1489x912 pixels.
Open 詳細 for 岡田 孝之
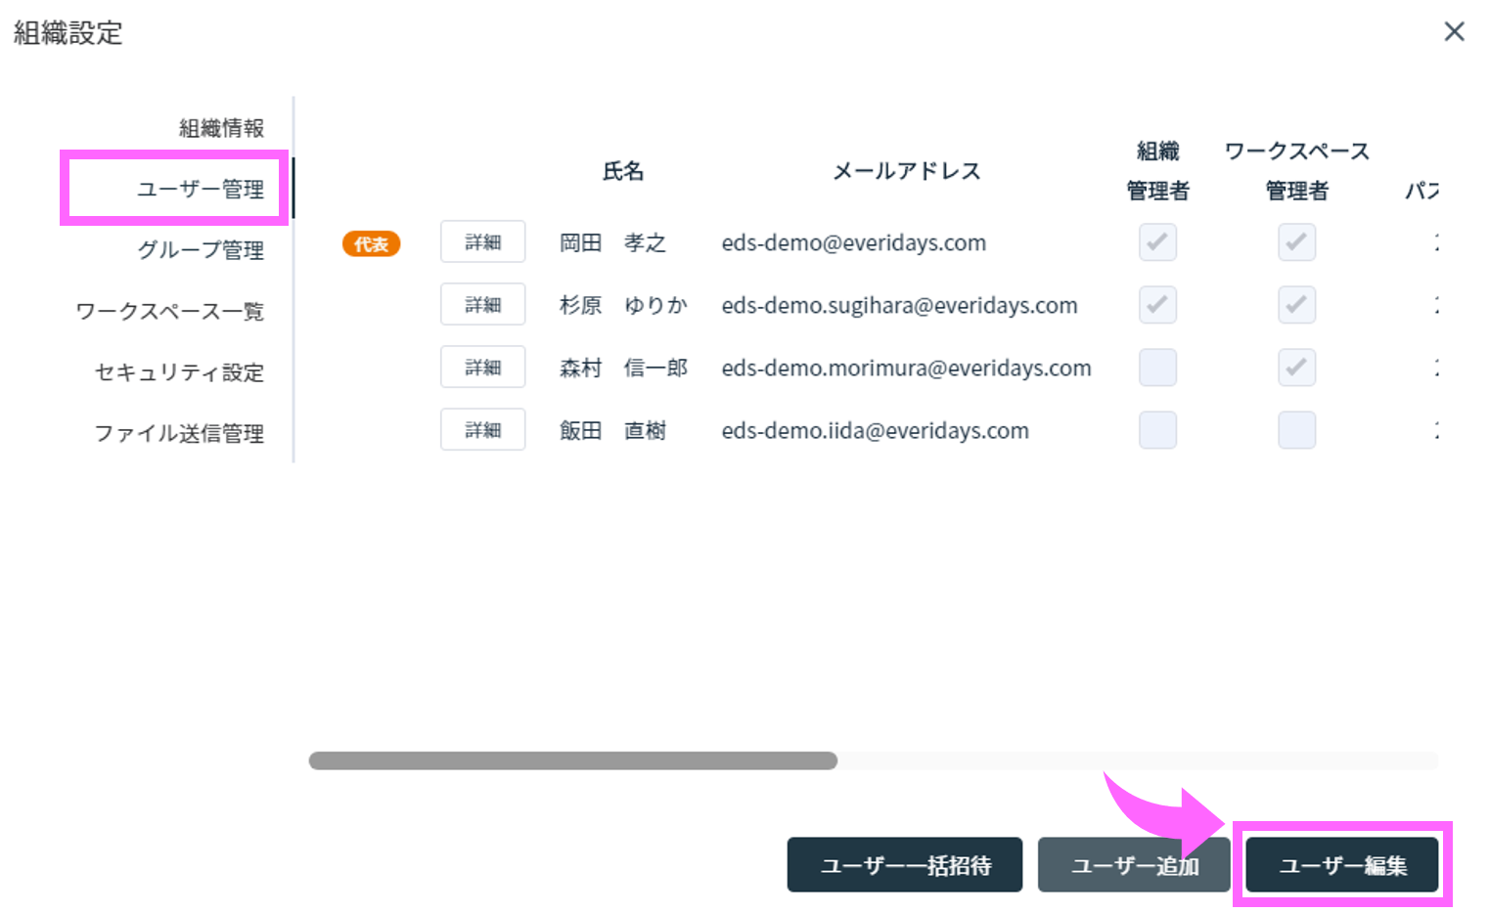[482, 241]
